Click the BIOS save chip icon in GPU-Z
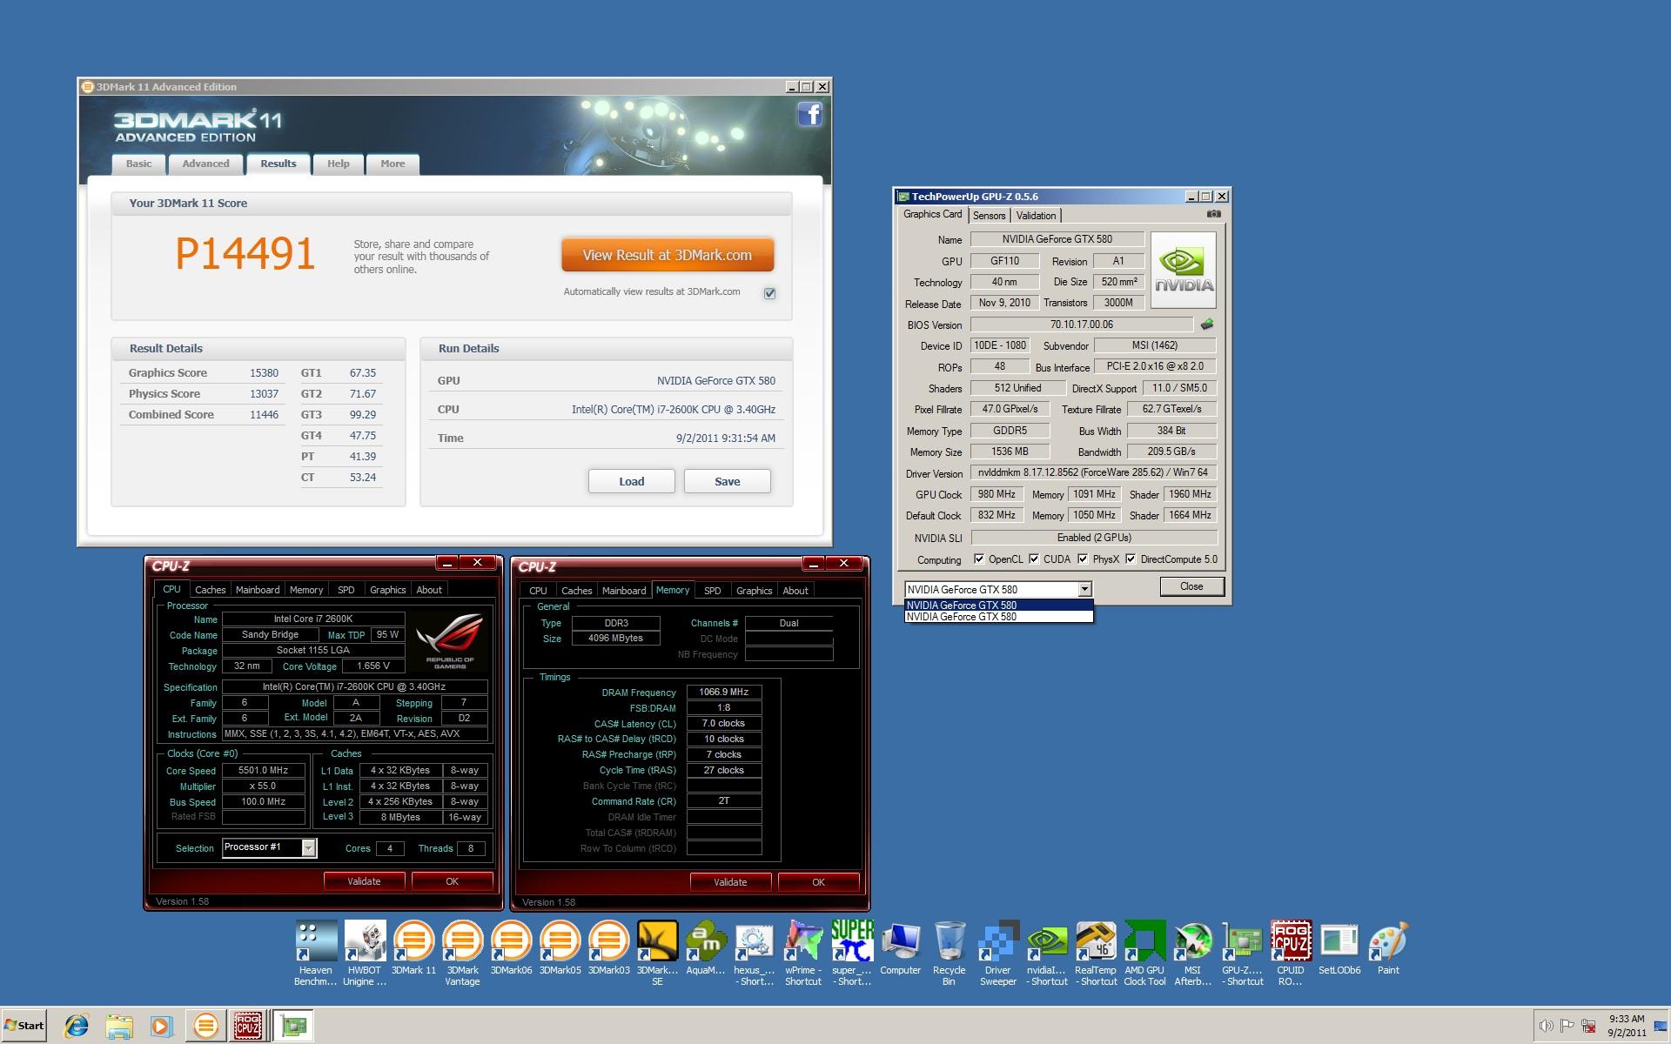 (1207, 325)
